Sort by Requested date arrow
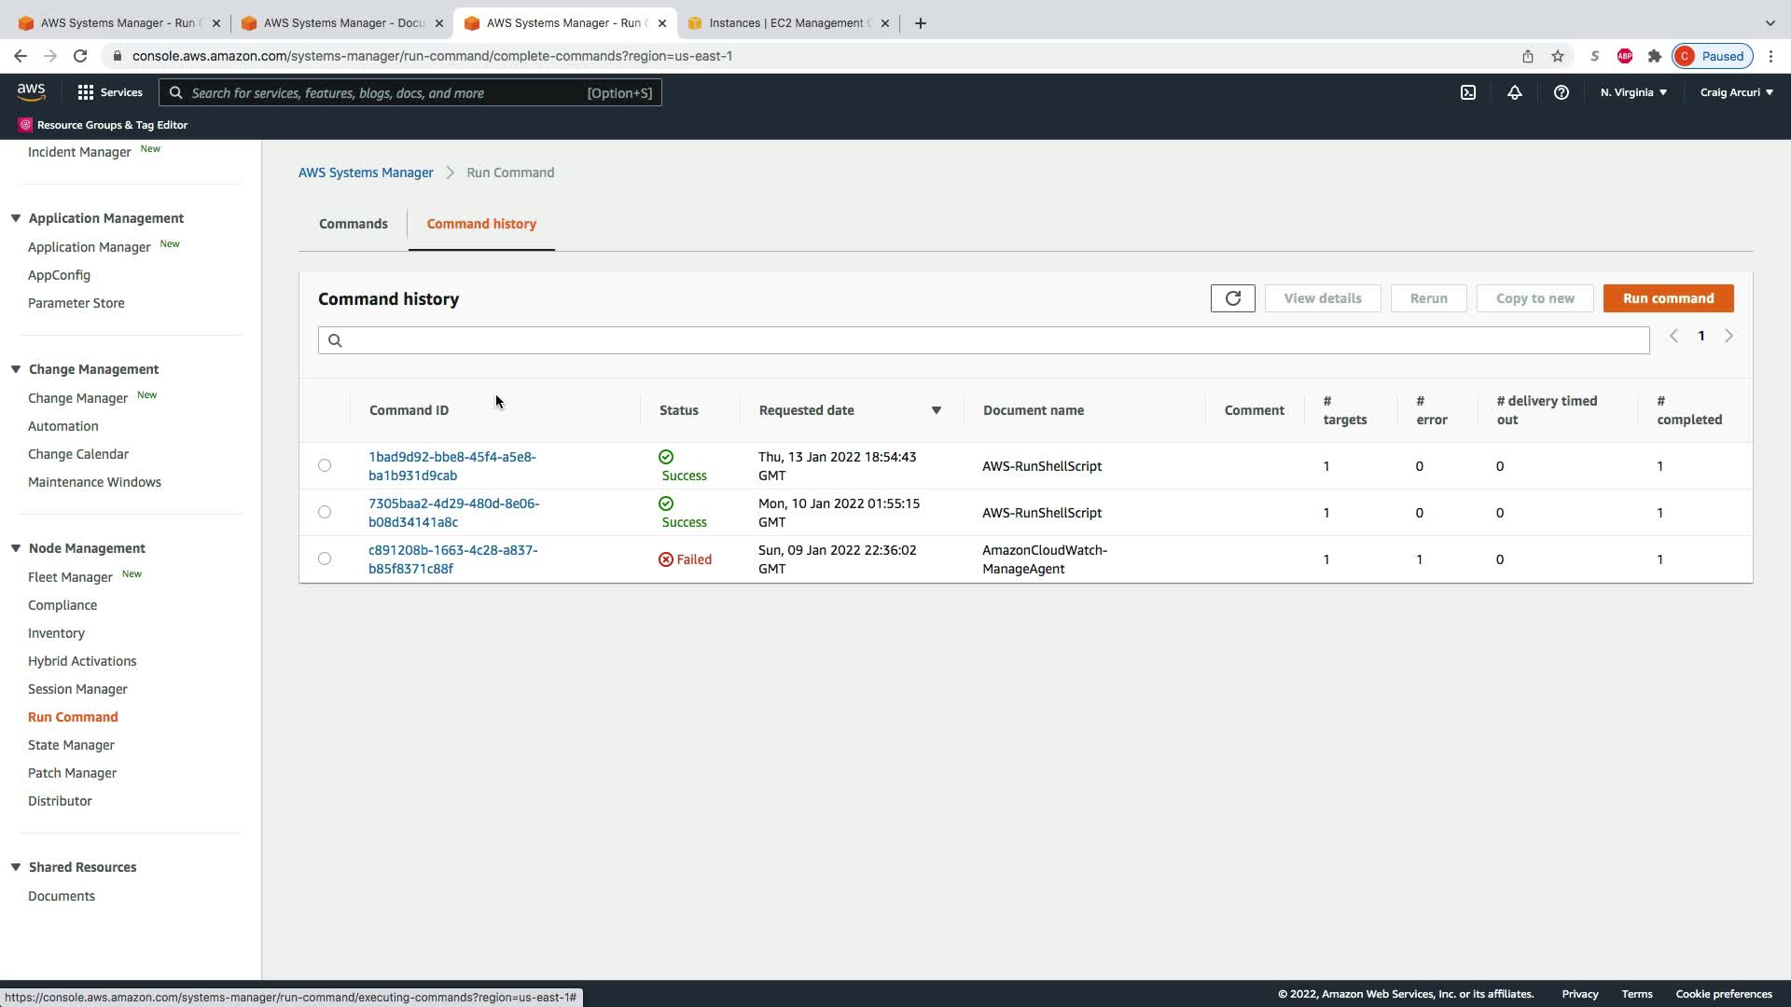The width and height of the screenshot is (1791, 1007). click(x=936, y=410)
